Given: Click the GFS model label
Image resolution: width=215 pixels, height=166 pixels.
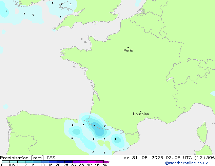Looking at the screenshot, I should tap(51, 158).
